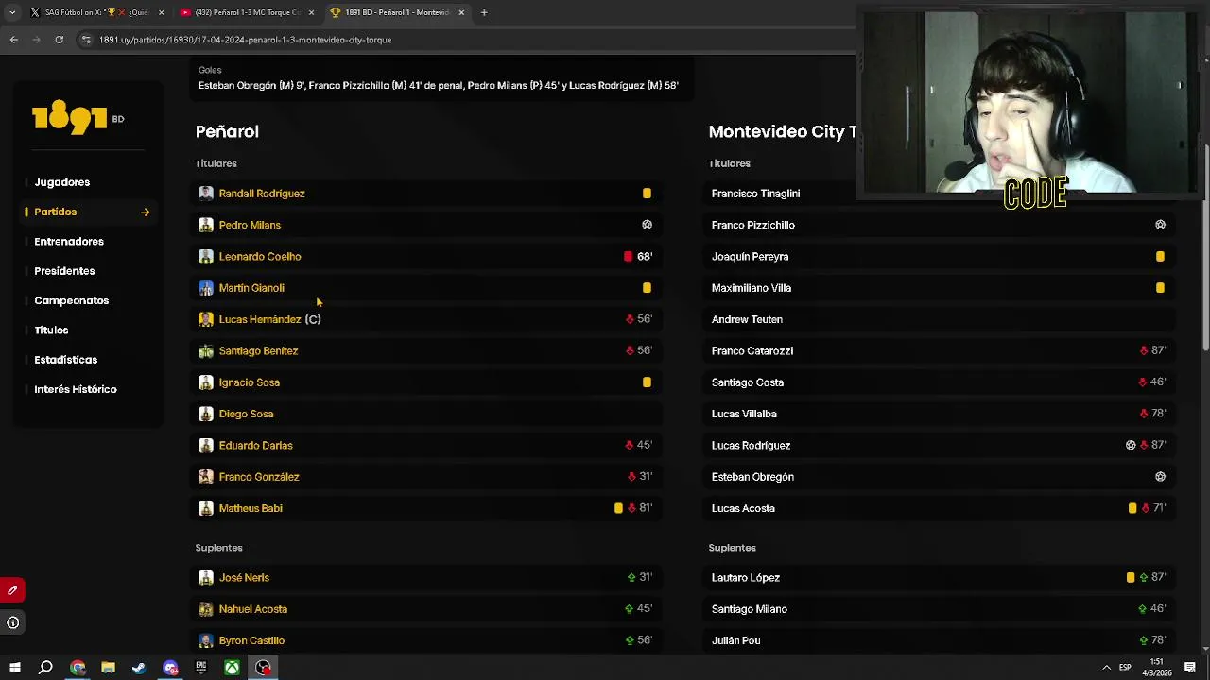Viewport: 1210px width, 680px height.
Task: Open Leonardo Coelho player link
Action: coord(260,256)
